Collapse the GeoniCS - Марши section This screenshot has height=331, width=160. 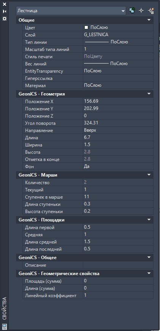coord(149,175)
